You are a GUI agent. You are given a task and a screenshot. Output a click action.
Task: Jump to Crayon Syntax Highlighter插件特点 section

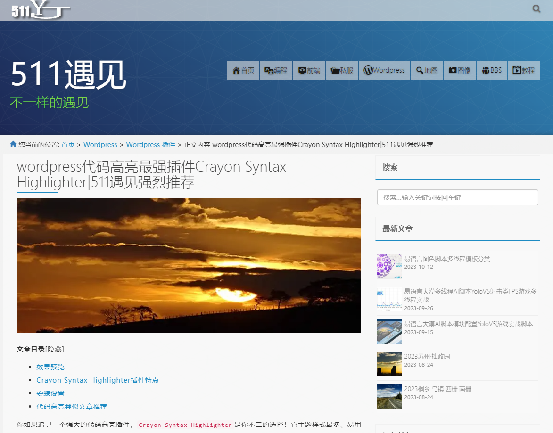click(97, 380)
